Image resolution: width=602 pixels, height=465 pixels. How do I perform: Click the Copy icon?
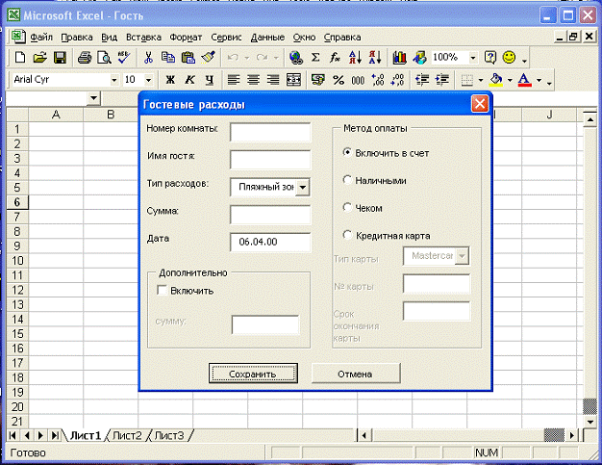167,58
